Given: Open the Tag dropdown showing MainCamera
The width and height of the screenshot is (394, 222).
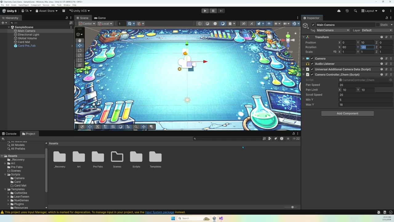Looking at the screenshot, I should (x=333, y=30).
